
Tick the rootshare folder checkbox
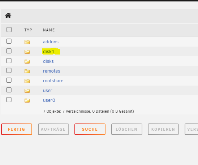(9, 80)
